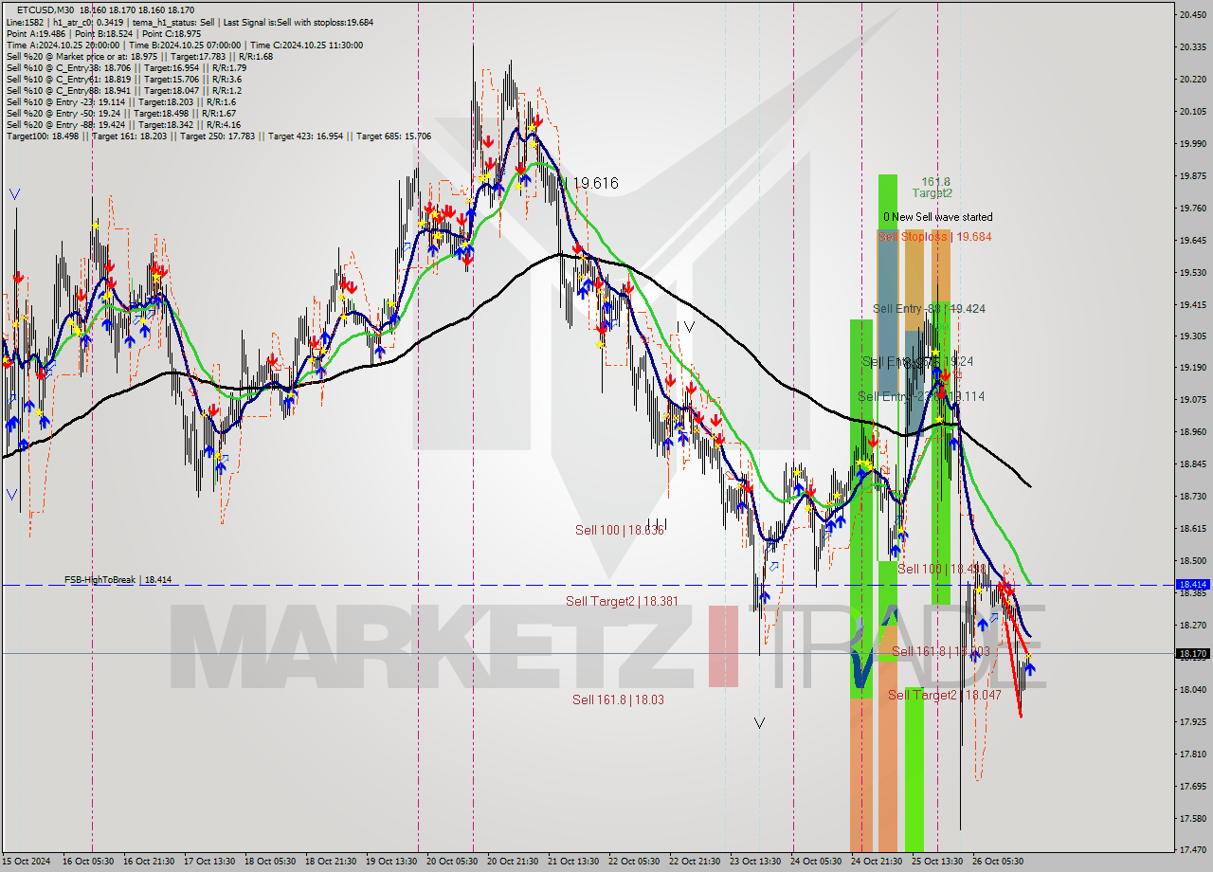This screenshot has width=1213, height=872.
Task: Click the '16 Oct 21:30' time label
Action: [147, 862]
